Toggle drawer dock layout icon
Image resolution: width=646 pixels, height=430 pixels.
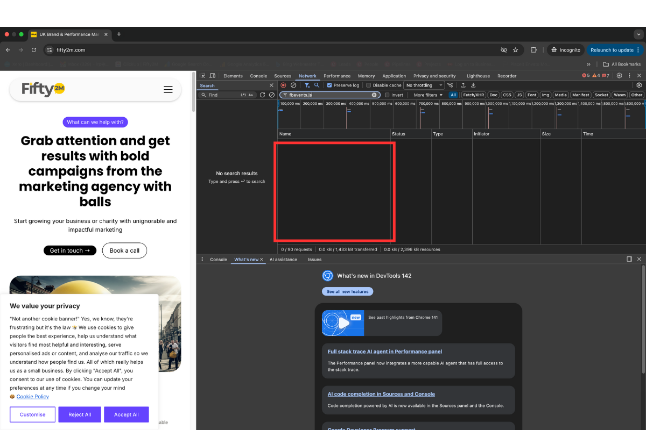629,259
